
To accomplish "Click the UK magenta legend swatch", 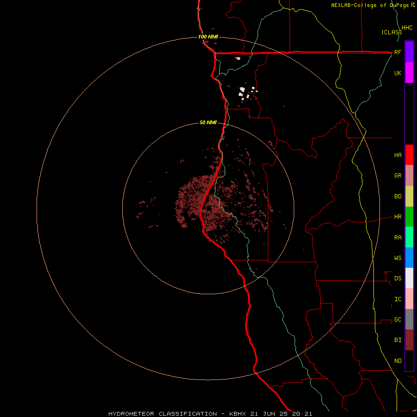I will pos(409,73).
